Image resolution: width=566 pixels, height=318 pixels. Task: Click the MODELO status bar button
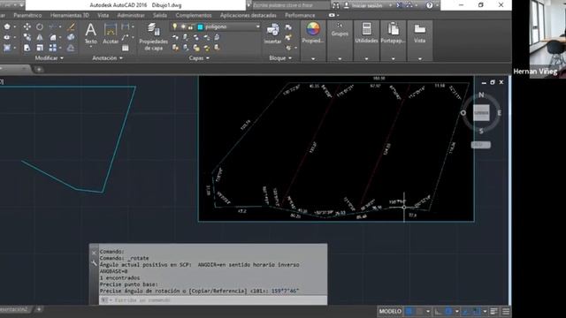(x=390, y=311)
